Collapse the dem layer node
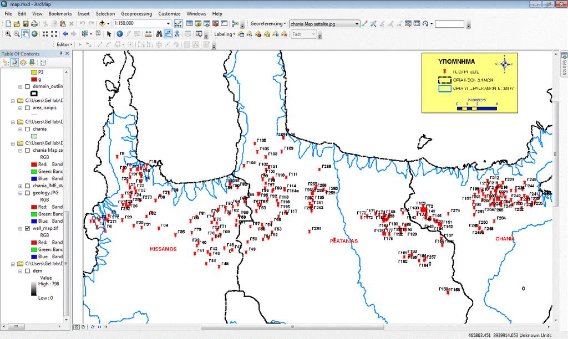 [21, 271]
